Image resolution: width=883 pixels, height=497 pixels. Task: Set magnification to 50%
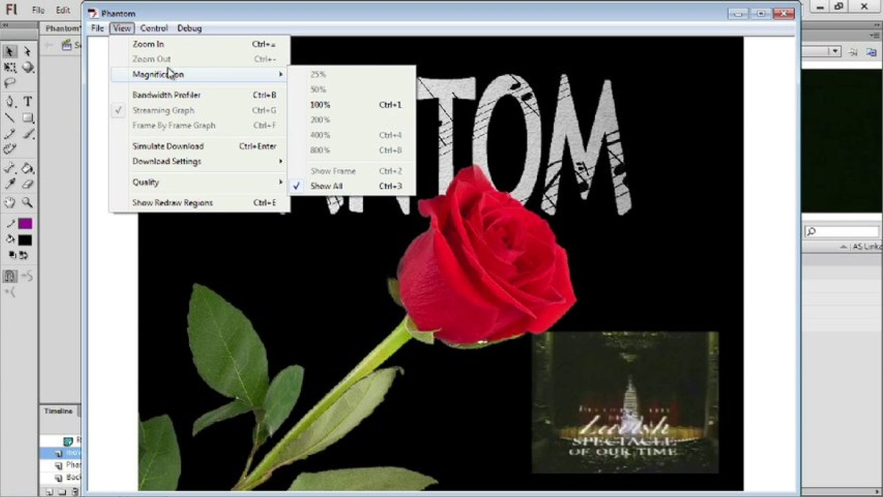pos(351,90)
